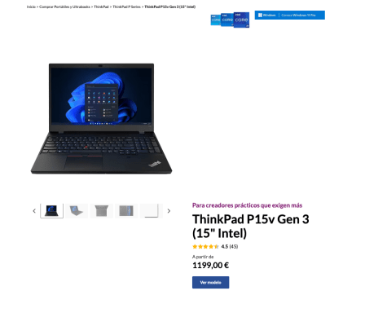The width and height of the screenshot is (387, 326).
Task: Open the 'ThinkPad P Series' breadcrumb
Action: [x=126, y=7]
